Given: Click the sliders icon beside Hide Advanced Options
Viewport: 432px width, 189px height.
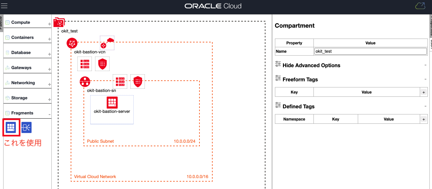Looking at the screenshot, I should pyautogui.click(x=278, y=64).
